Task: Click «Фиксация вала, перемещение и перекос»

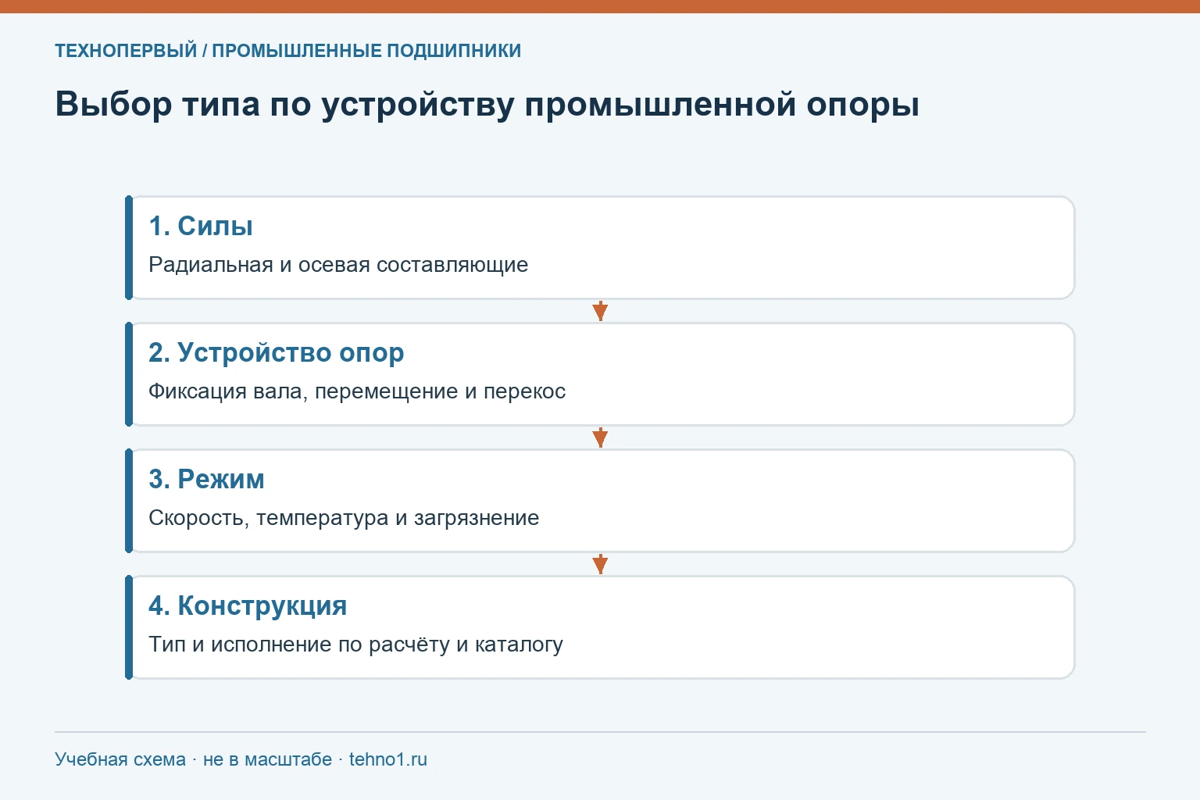Action: (x=357, y=391)
